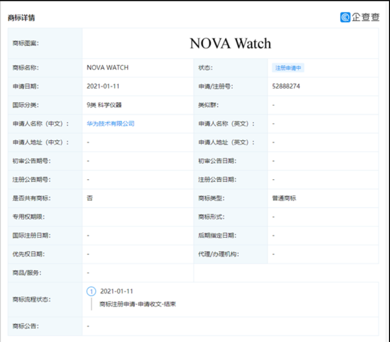Click the 申请日期 label

(25, 86)
